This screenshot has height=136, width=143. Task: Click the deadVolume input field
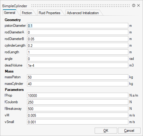click(x=78, y=65)
